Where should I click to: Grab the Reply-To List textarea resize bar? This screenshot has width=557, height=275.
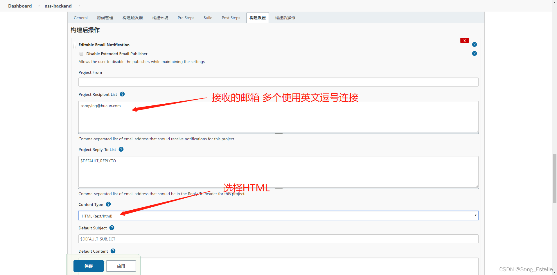278,188
